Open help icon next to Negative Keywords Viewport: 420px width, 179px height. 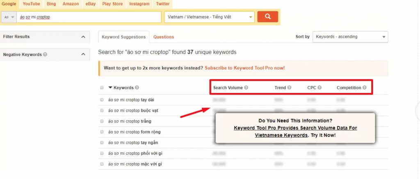pos(45,54)
